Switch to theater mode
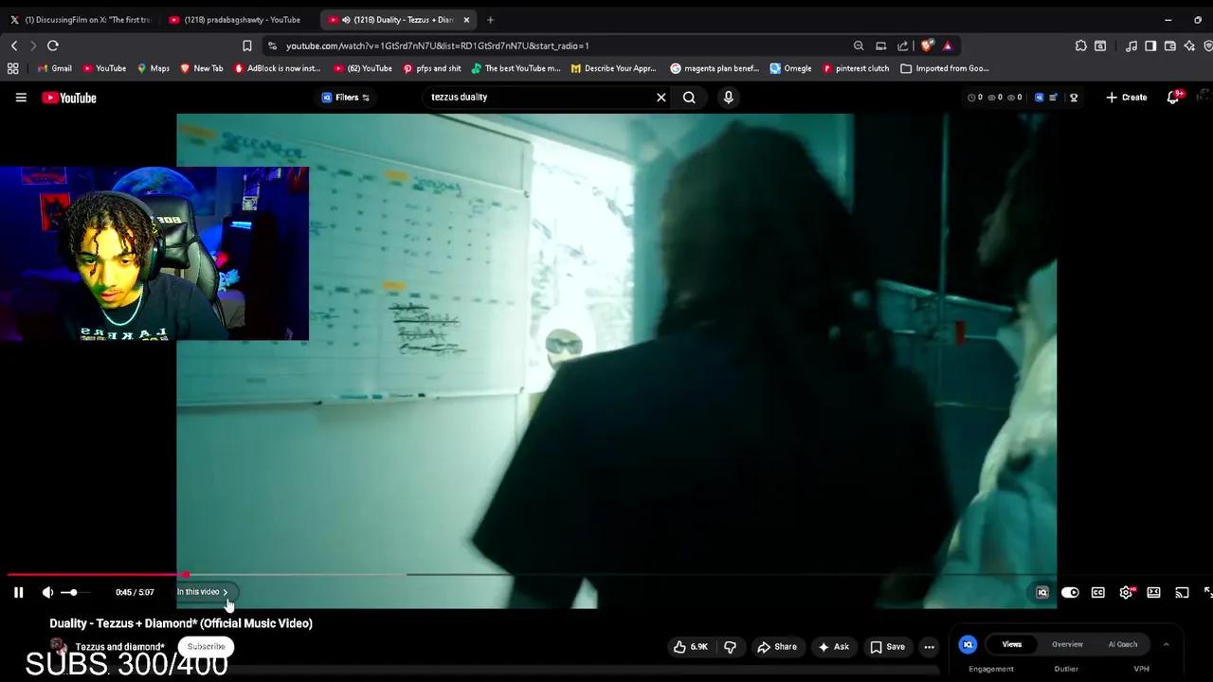This screenshot has height=682, width=1213. [1153, 593]
